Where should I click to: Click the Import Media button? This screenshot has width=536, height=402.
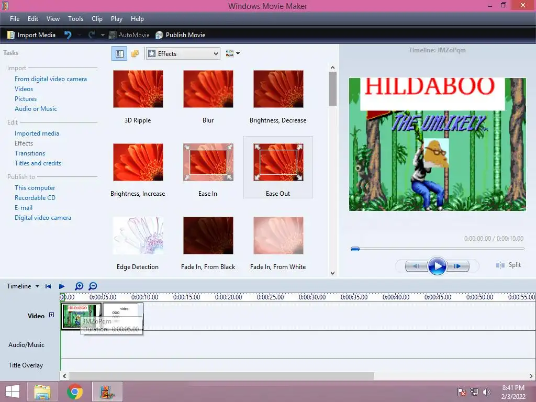pyautogui.click(x=31, y=35)
